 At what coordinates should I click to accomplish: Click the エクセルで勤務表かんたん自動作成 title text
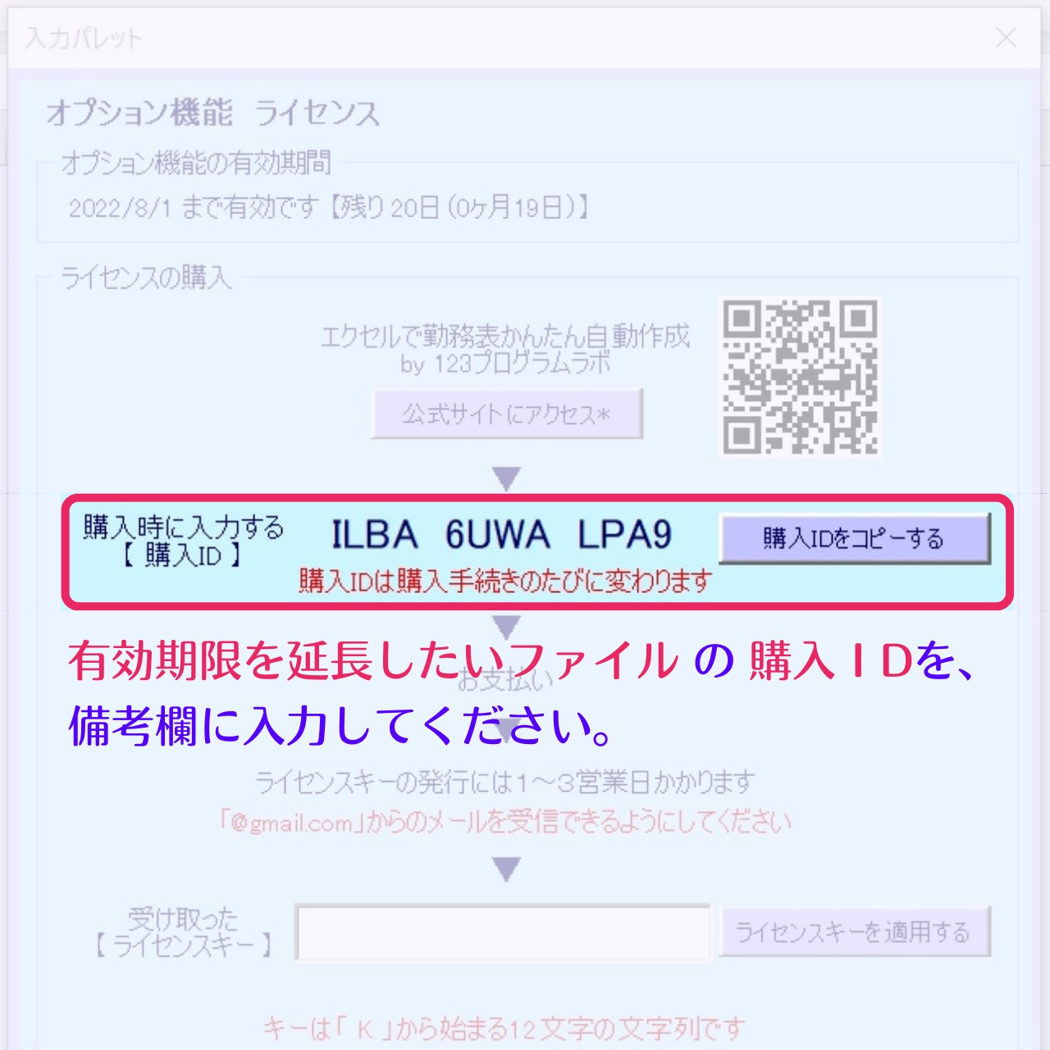coord(505,336)
